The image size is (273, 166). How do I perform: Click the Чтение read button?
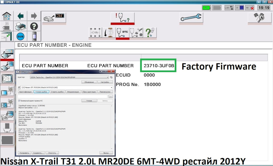pos(89,101)
